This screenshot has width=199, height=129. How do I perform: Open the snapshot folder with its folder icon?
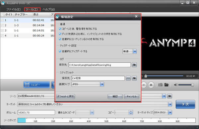coord(134,78)
